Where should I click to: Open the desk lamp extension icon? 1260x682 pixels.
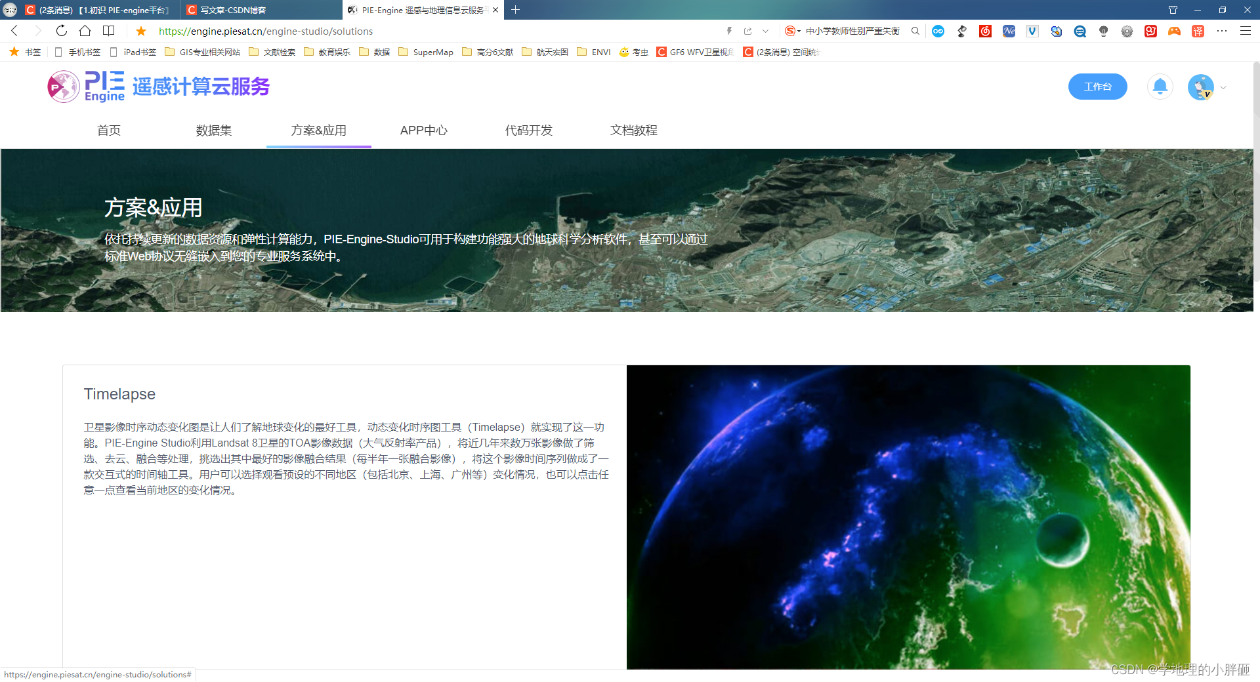(962, 31)
